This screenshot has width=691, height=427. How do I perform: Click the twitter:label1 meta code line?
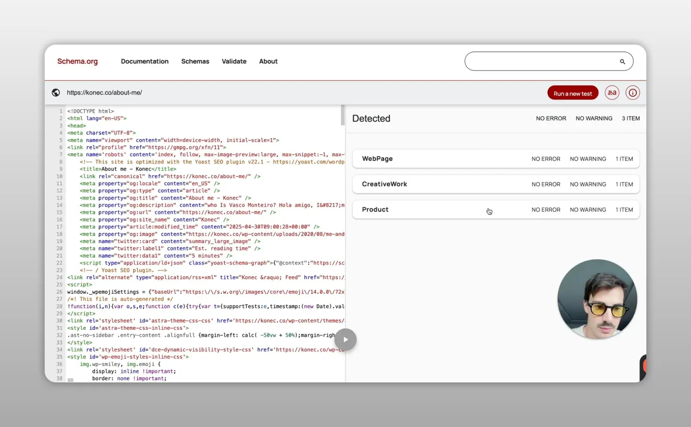170,249
